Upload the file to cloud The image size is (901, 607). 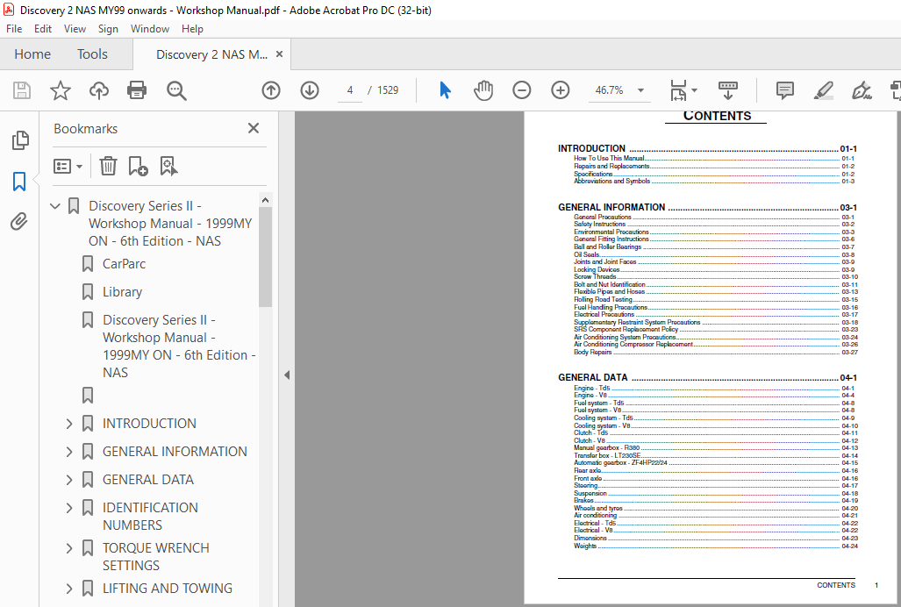point(99,90)
